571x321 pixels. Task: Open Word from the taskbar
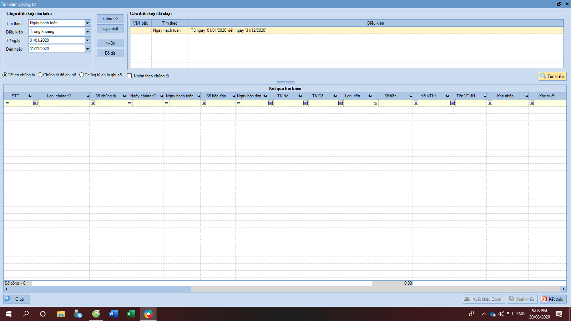coord(113,314)
